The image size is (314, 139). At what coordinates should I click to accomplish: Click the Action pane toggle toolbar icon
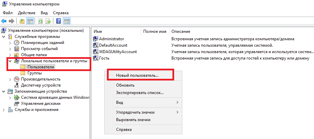pos(67,21)
